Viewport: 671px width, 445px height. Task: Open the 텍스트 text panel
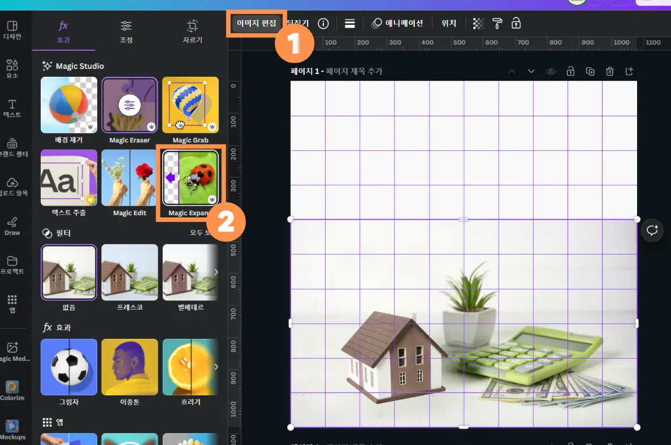point(12,108)
